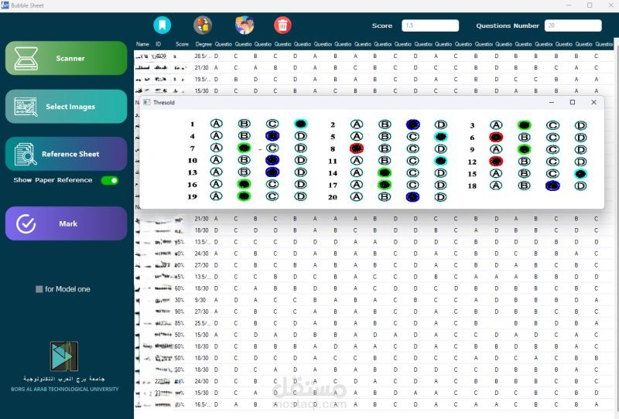
Task: Click the Name column header
Action: click(142, 44)
